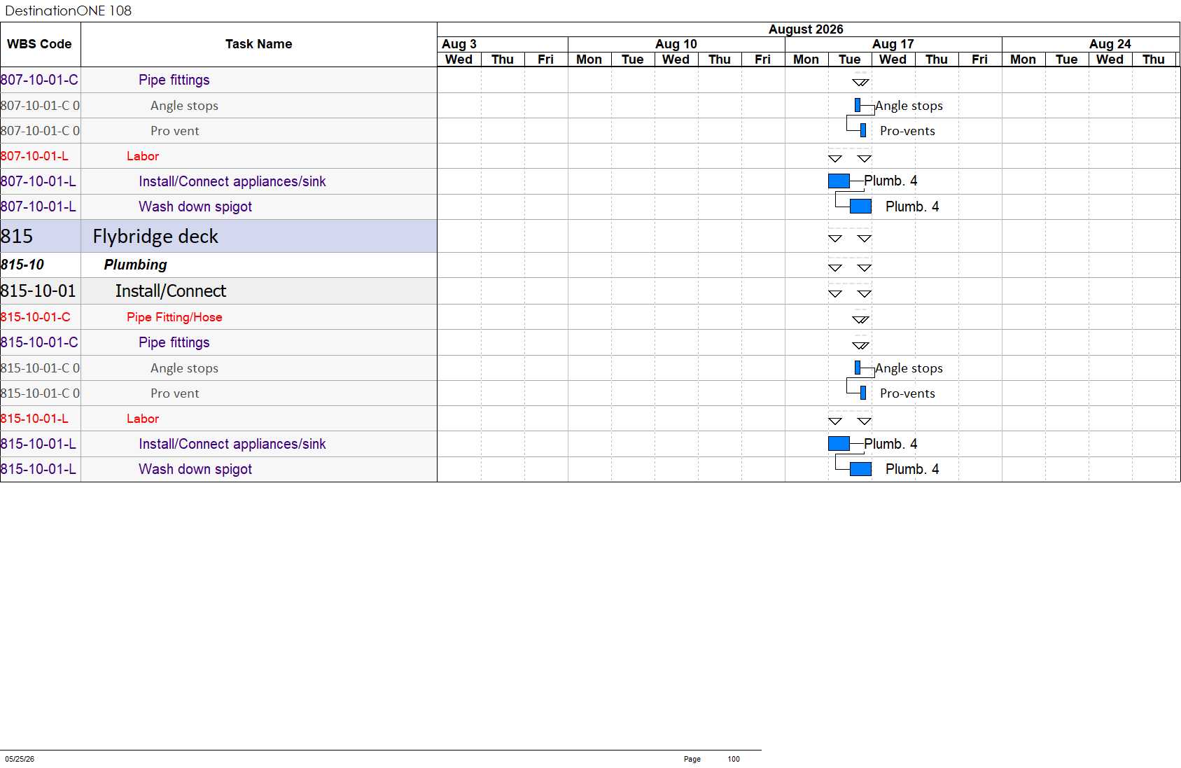This screenshot has height=768, width=1181.
Task: Click the 815 Install/Connect appliances task bar
Action: (839, 443)
